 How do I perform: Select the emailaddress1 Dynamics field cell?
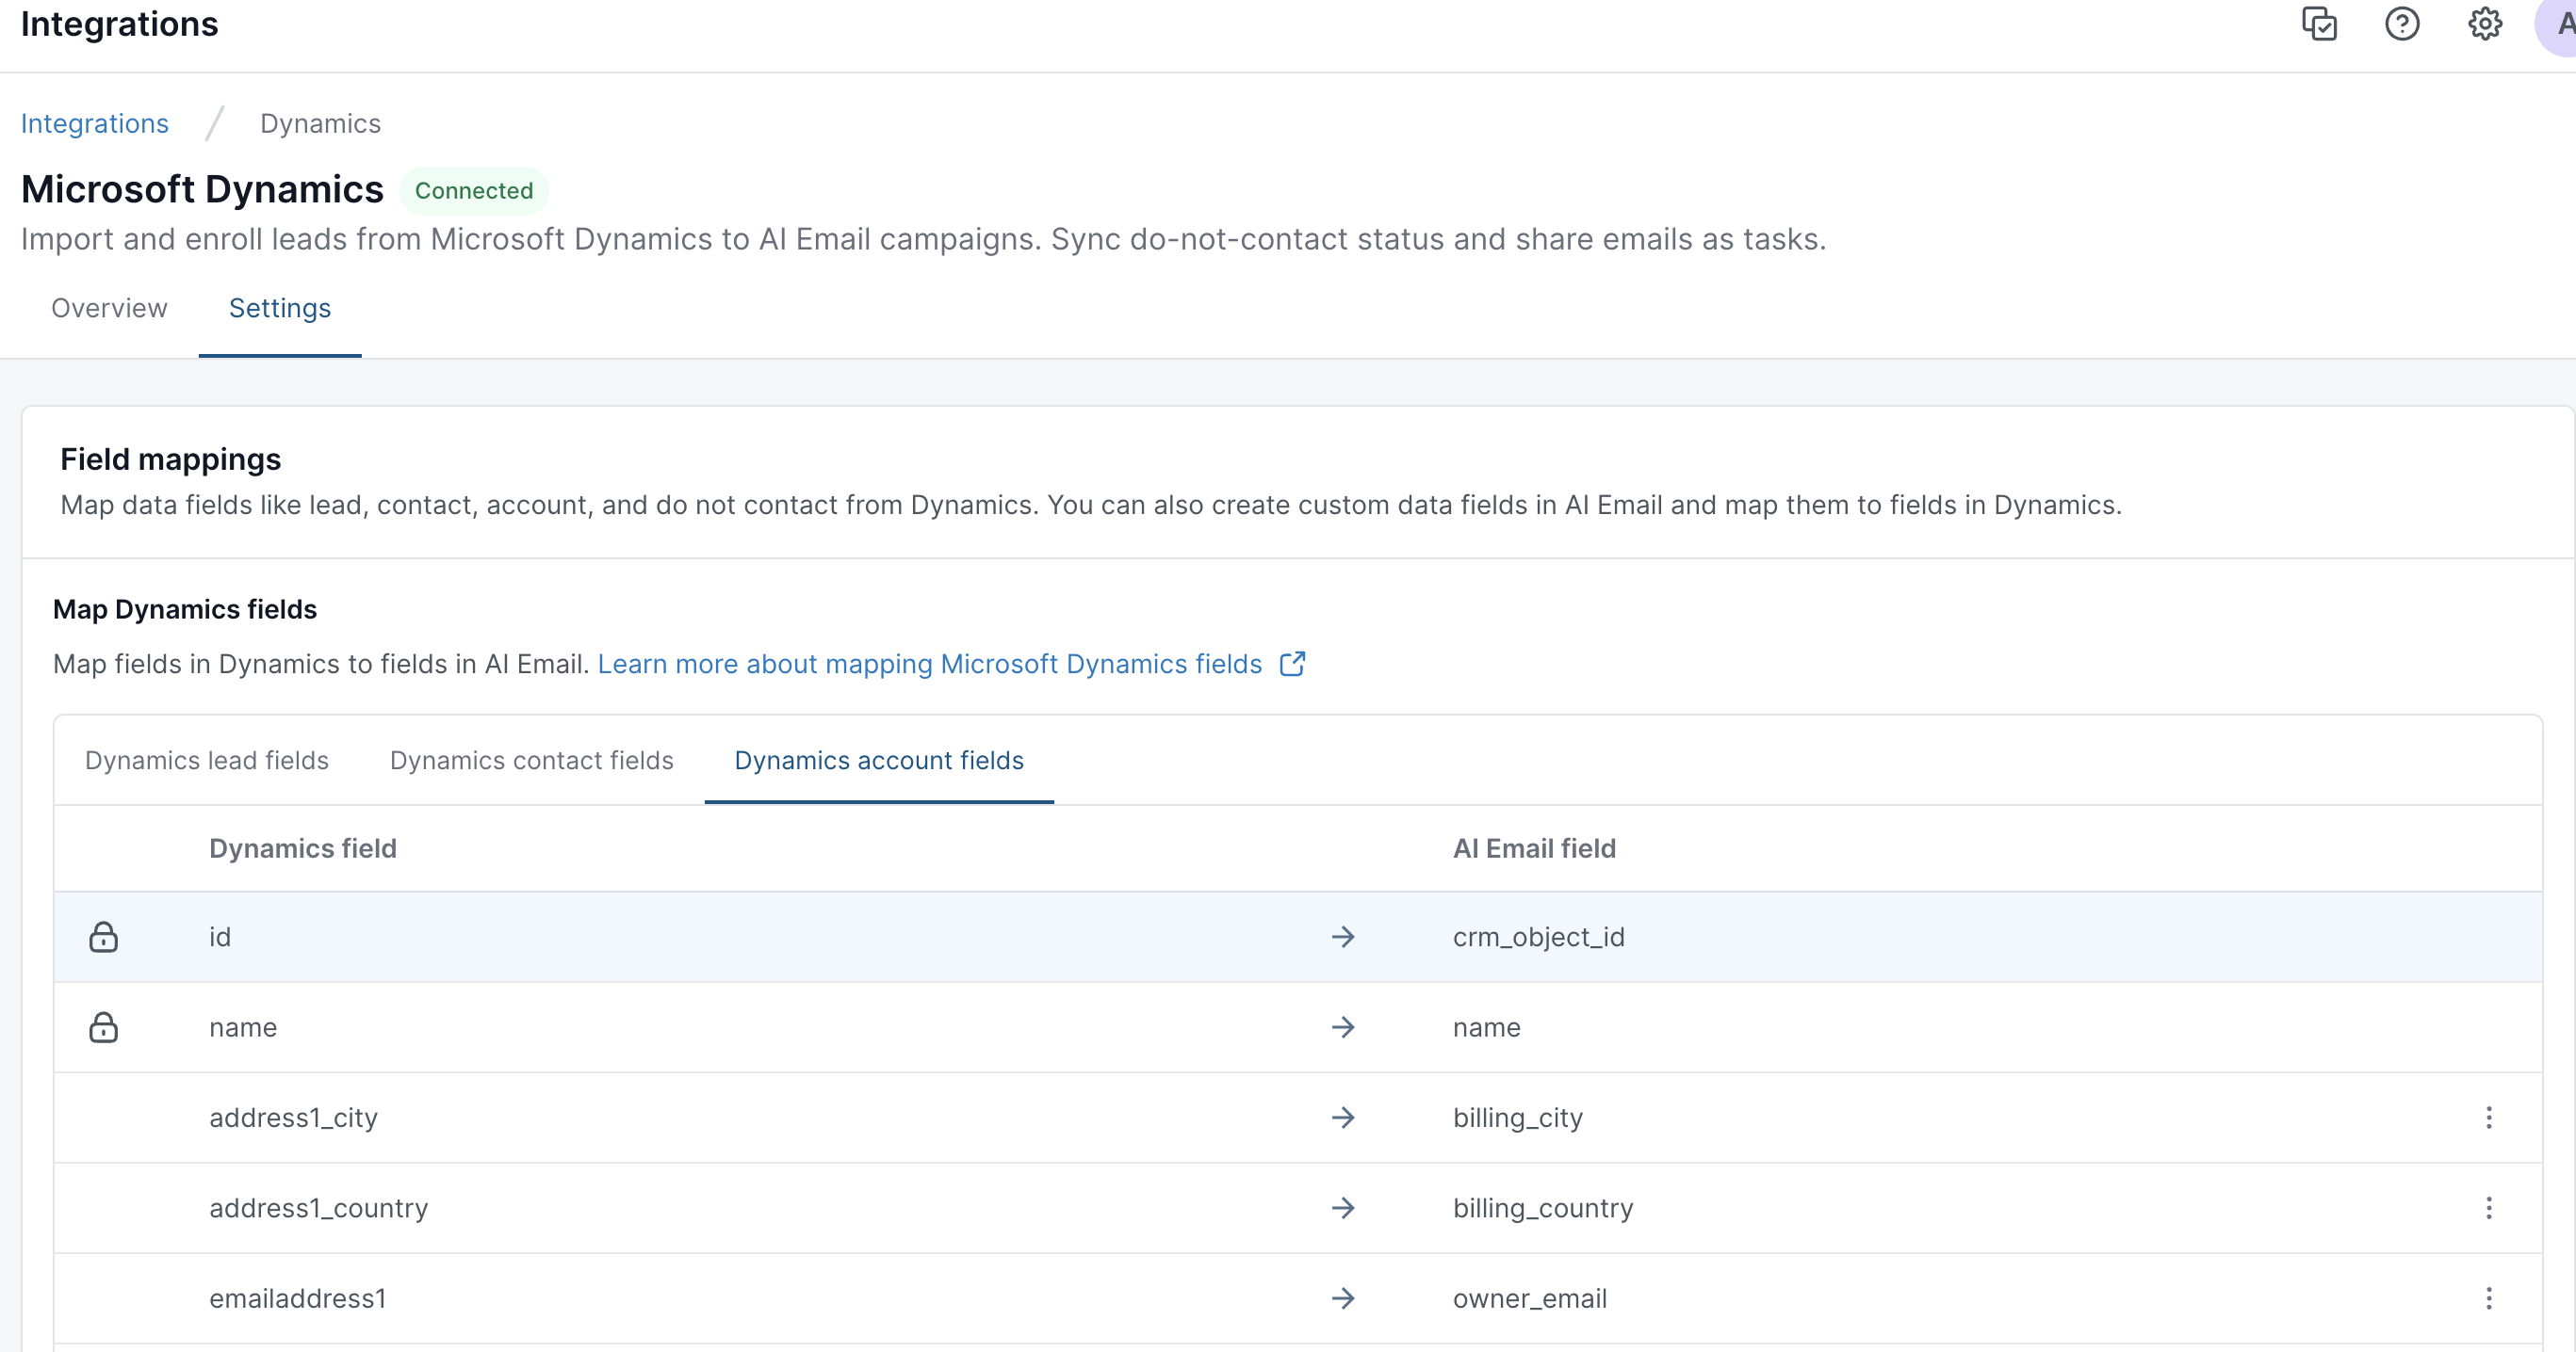pyautogui.click(x=297, y=1298)
